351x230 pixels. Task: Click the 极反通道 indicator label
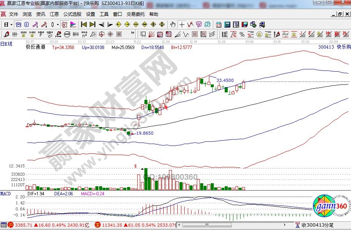35,47
